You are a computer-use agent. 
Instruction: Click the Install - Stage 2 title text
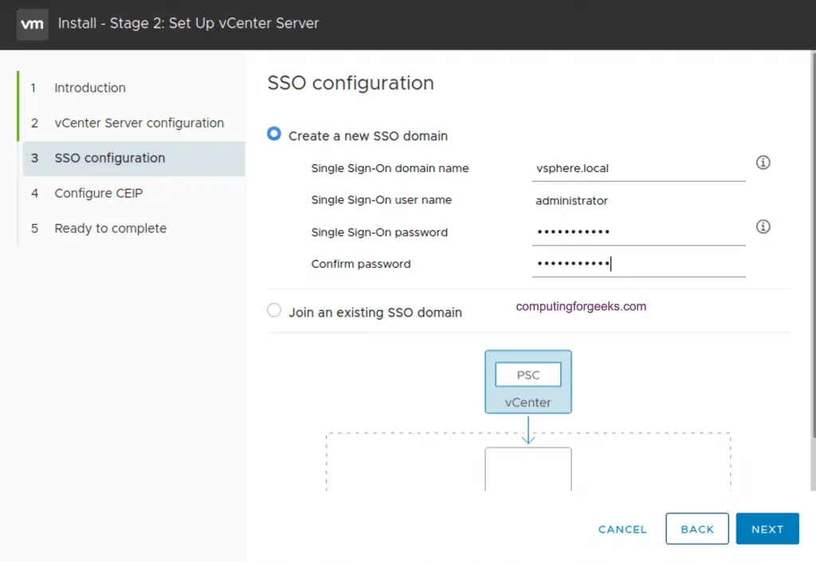point(188,23)
